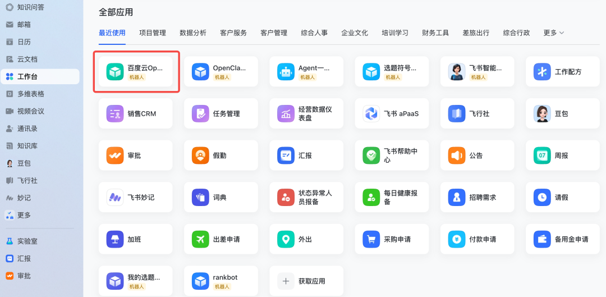The height and width of the screenshot is (297, 606).
Task: Open the 出差申请 airplane icon
Action: pyautogui.click(x=200, y=239)
